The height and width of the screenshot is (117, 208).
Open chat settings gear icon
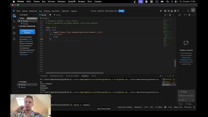189,15
